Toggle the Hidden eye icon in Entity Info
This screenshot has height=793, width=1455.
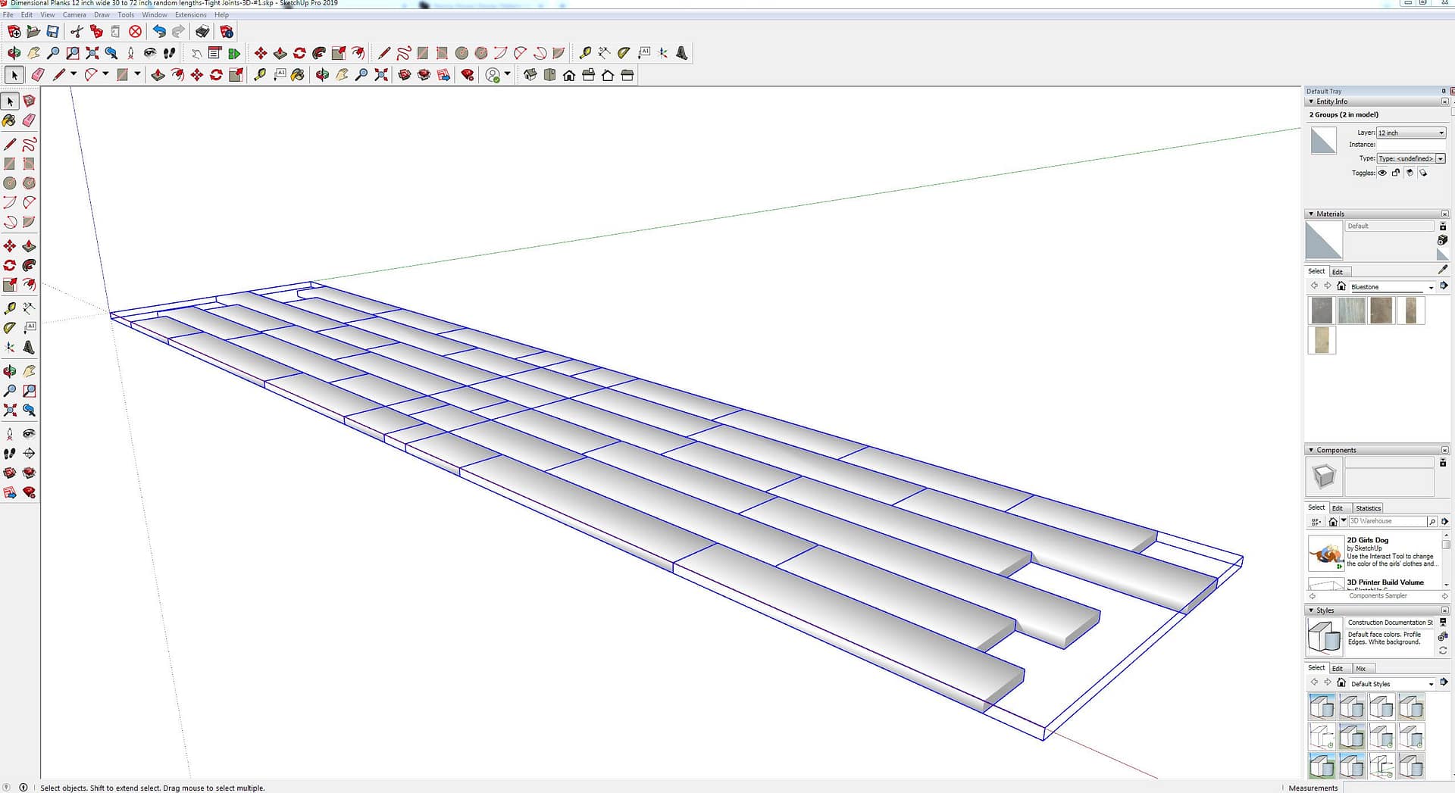1382,173
